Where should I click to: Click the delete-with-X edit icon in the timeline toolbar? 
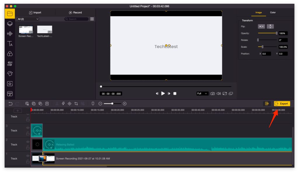coord(27,104)
